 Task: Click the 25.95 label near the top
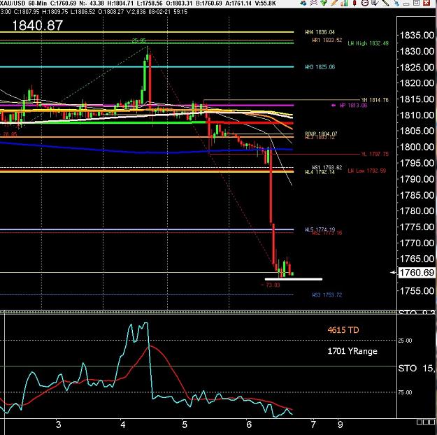pos(138,41)
